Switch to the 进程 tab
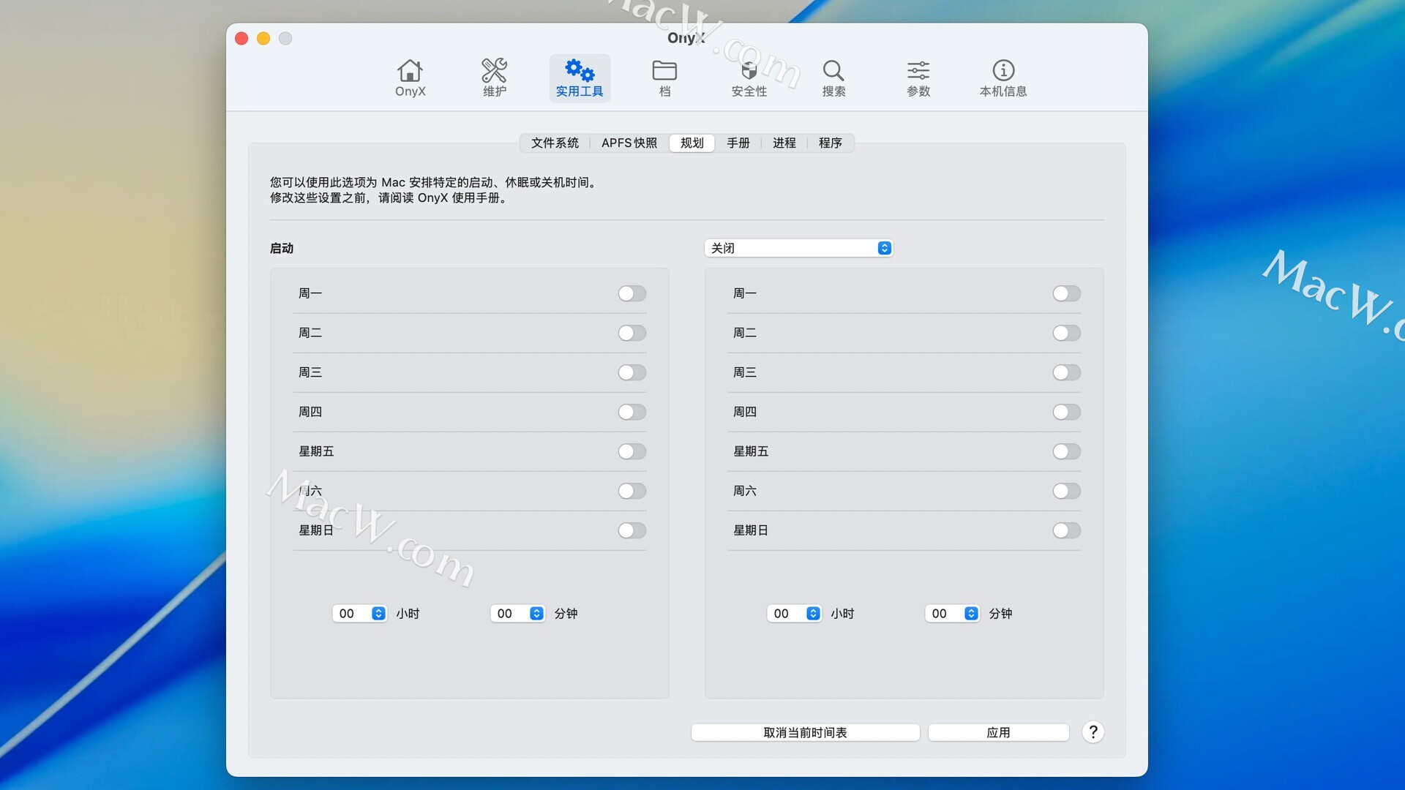 pyautogui.click(x=784, y=143)
